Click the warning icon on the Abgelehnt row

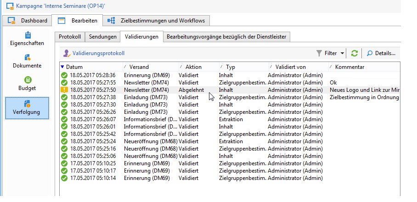pos(64,90)
